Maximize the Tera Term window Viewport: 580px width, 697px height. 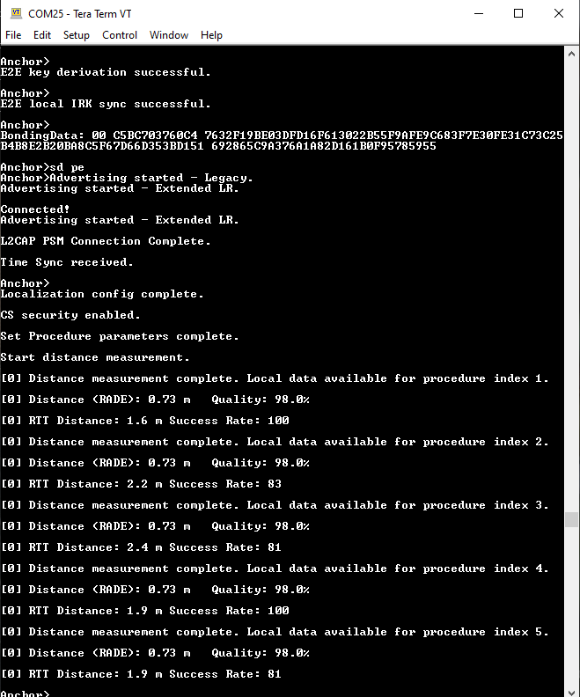(x=518, y=13)
